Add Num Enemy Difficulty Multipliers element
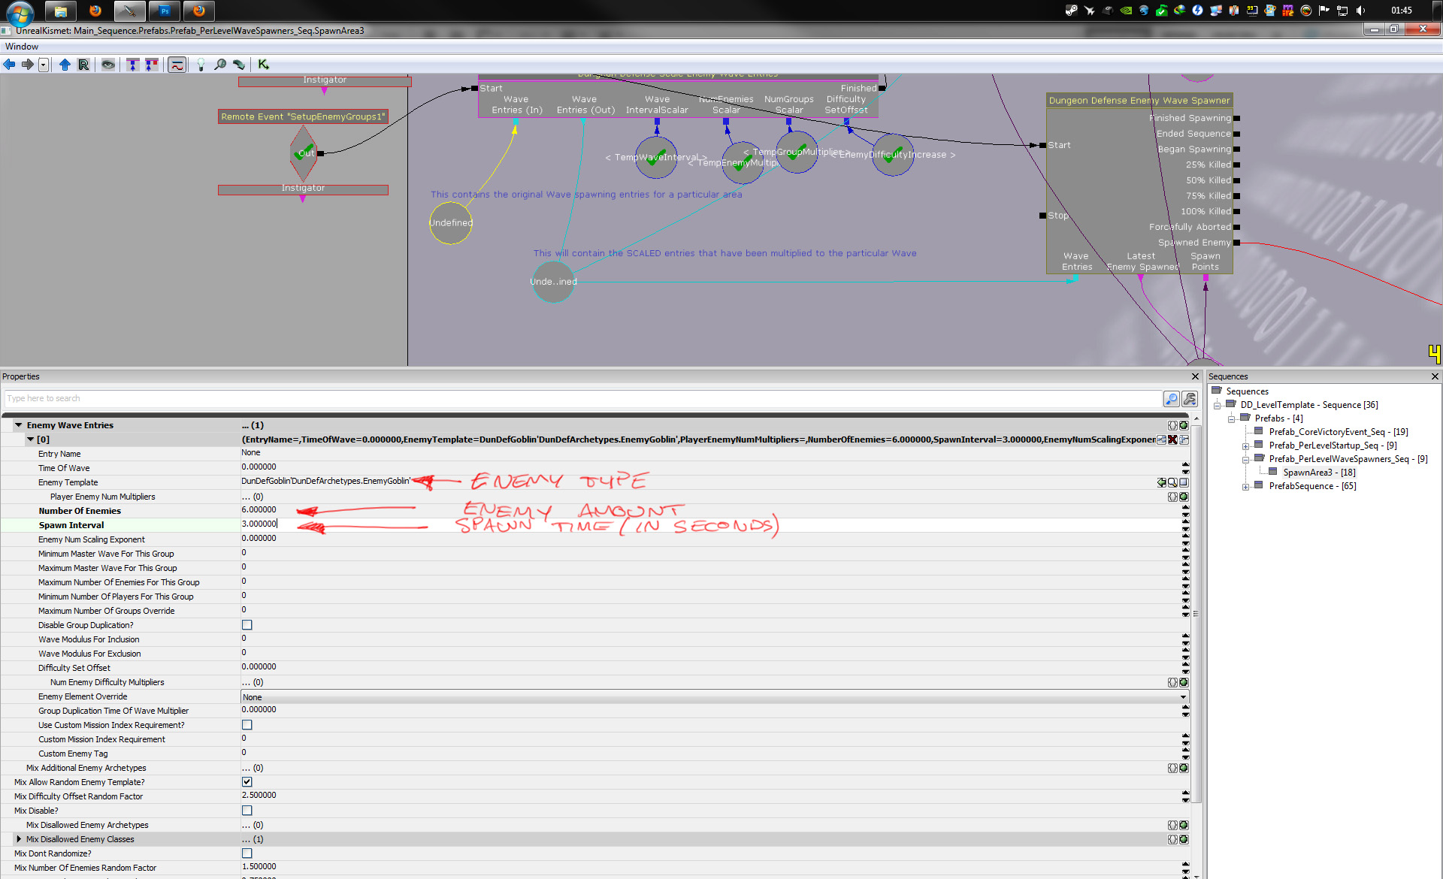Image resolution: width=1443 pixels, height=879 pixels. click(x=1184, y=682)
